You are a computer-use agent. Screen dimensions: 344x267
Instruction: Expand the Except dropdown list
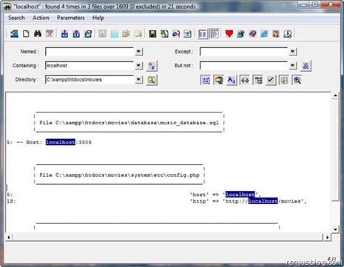[292, 52]
